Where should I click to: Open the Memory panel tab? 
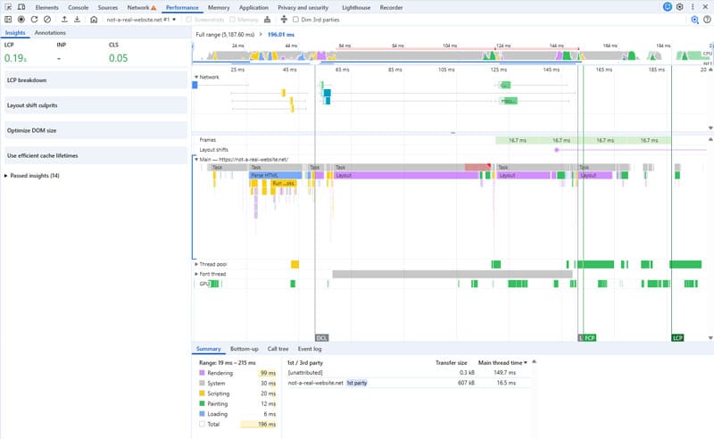(x=219, y=8)
